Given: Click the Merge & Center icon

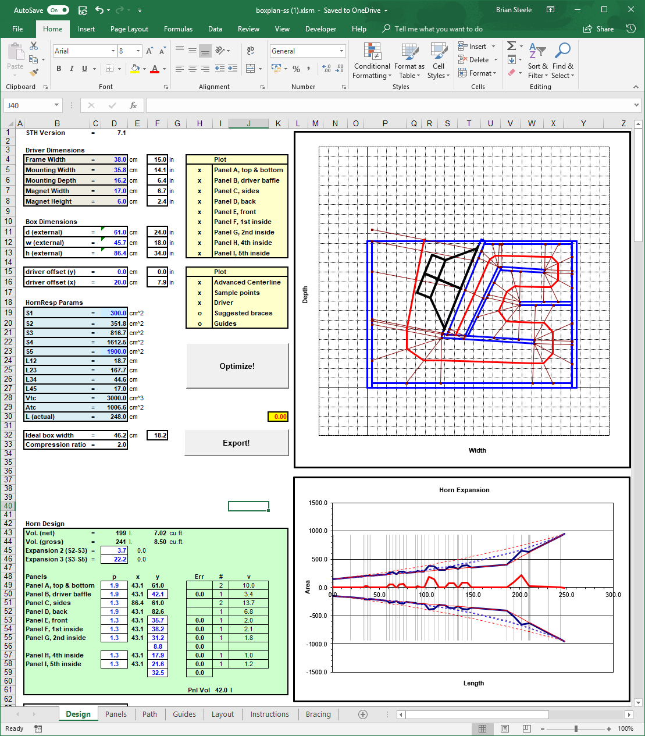Looking at the screenshot, I should tap(250, 69).
